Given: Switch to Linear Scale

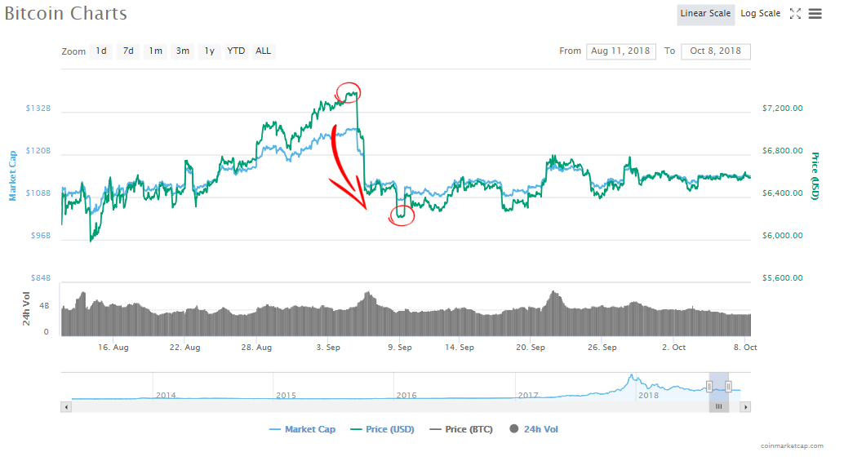Looking at the screenshot, I should [705, 14].
